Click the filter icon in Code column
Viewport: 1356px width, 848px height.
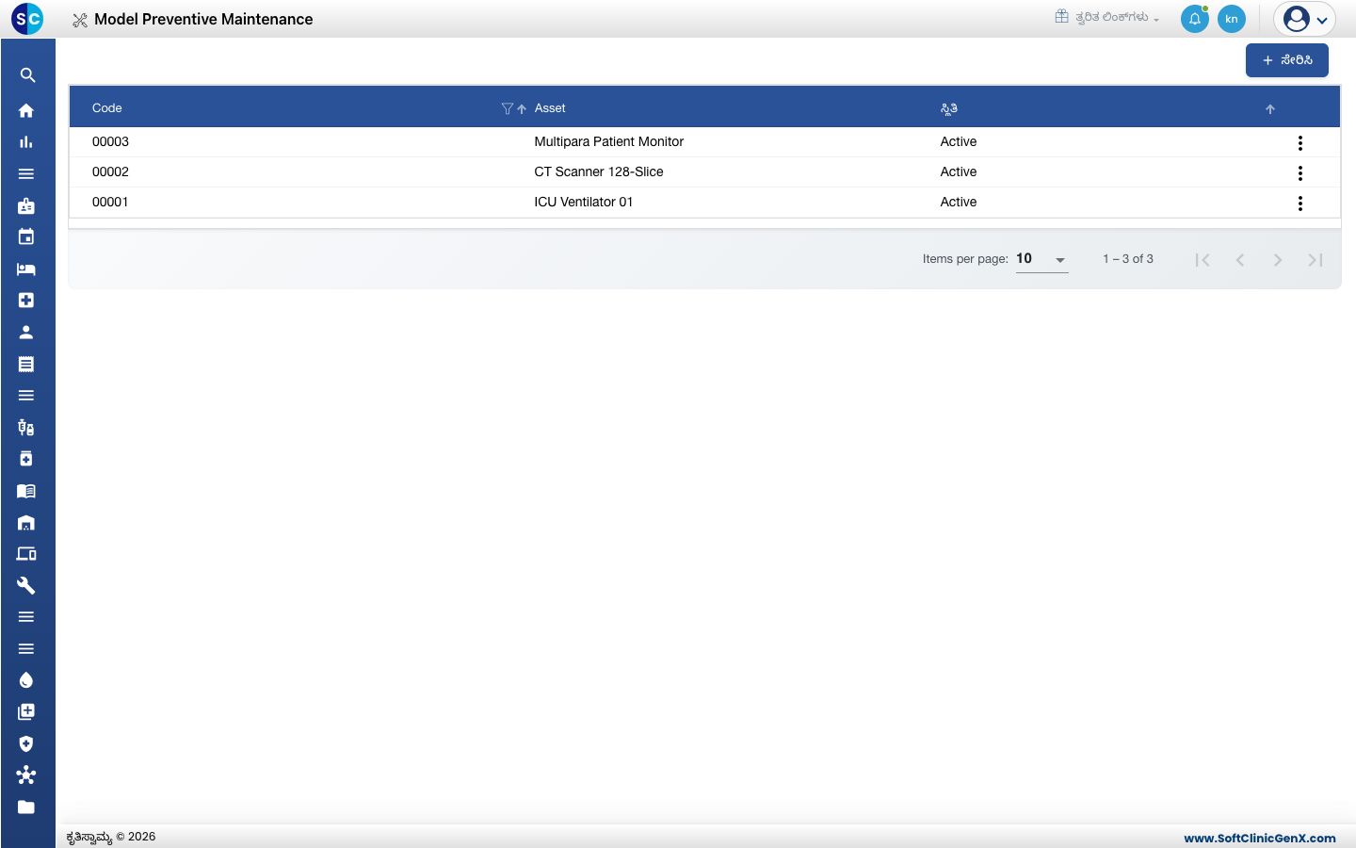(508, 108)
